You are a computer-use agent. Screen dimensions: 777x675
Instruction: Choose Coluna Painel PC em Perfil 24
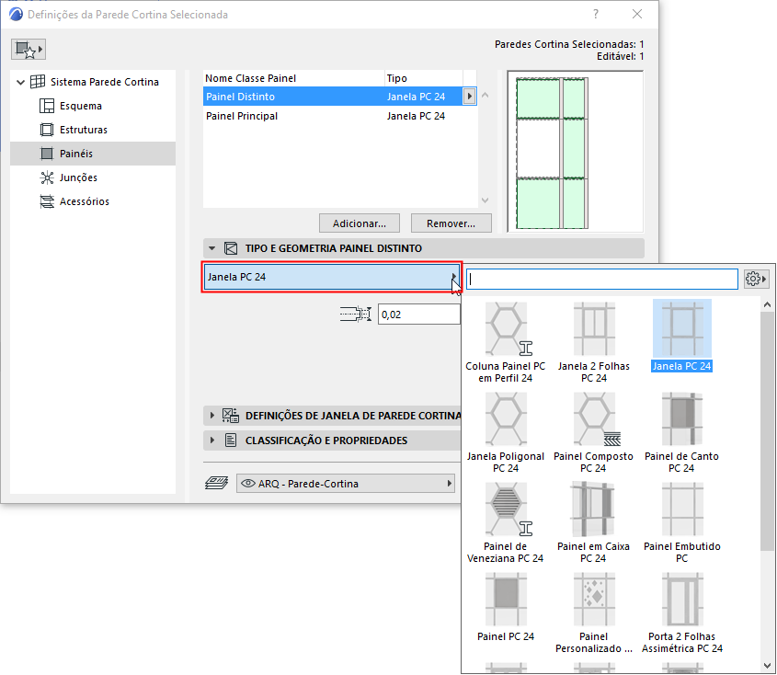pos(506,342)
